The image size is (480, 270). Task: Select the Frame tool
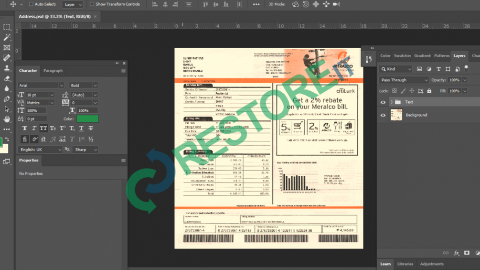[6, 47]
